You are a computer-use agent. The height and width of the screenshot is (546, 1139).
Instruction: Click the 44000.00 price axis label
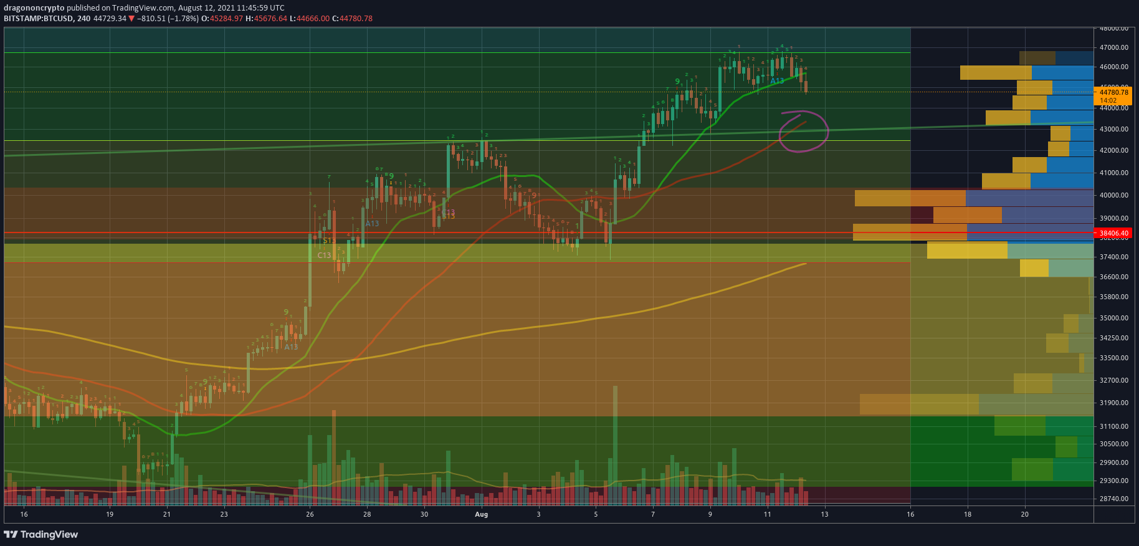1113,108
